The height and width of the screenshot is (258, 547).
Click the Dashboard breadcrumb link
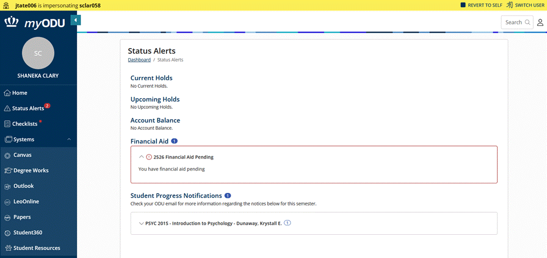(x=139, y=60)
